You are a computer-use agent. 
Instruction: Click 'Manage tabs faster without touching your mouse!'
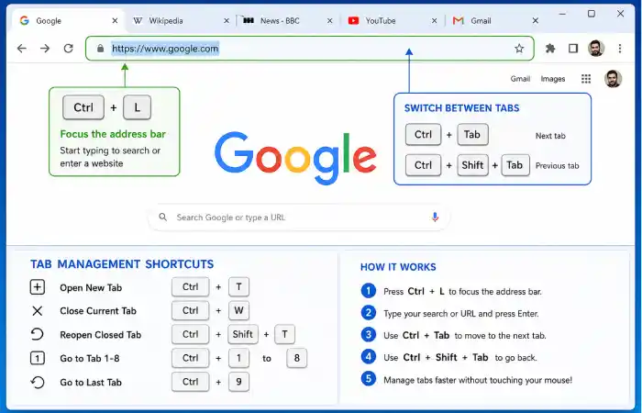point(478,380)
